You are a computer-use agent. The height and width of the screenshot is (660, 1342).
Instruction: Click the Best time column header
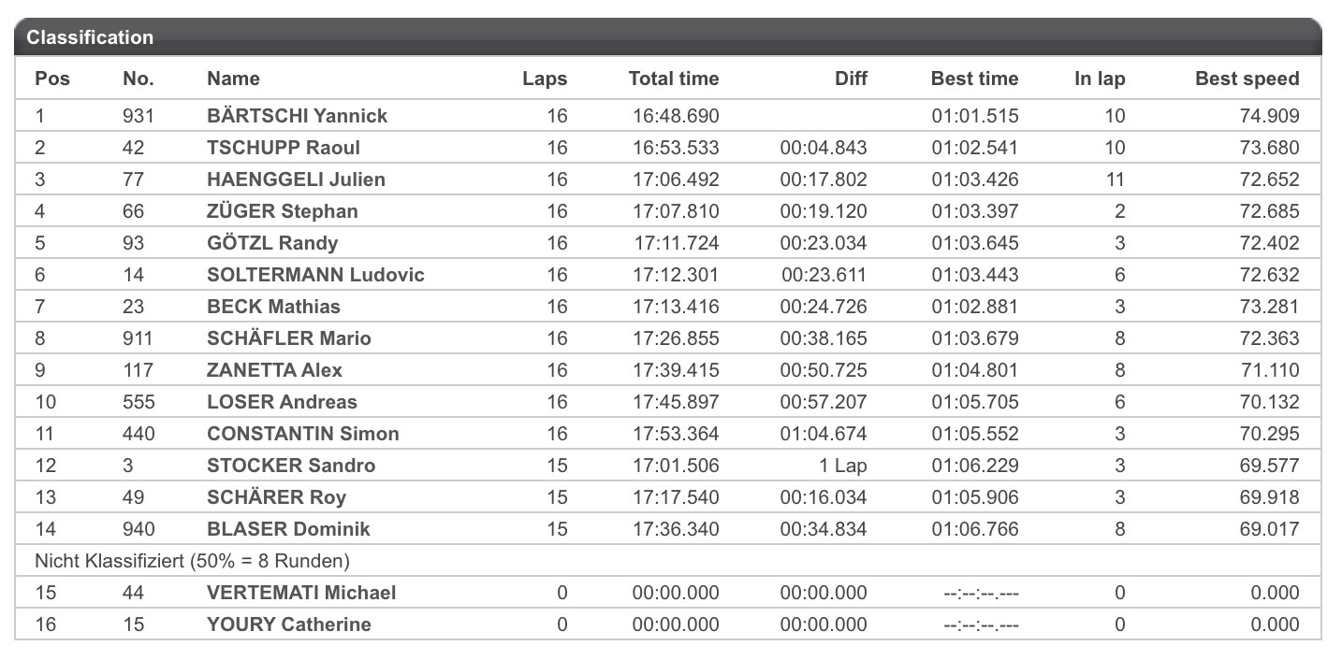click(x=974, y=79)
